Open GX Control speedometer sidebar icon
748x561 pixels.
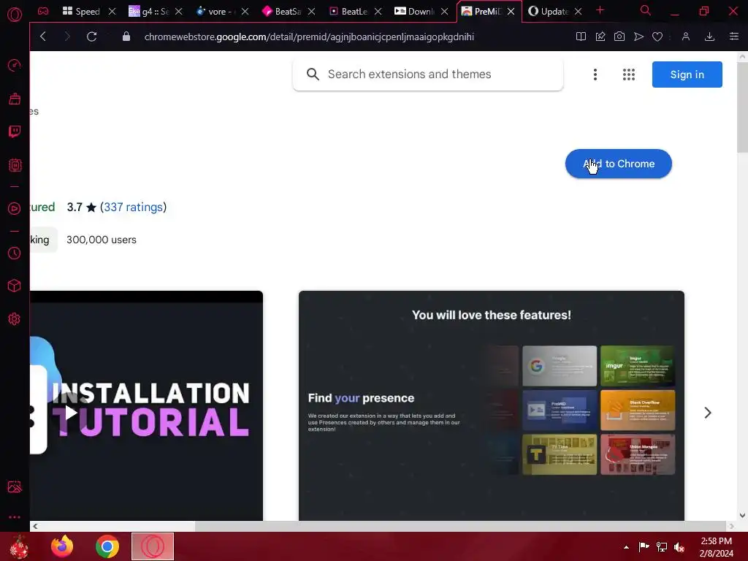(15, 65)
